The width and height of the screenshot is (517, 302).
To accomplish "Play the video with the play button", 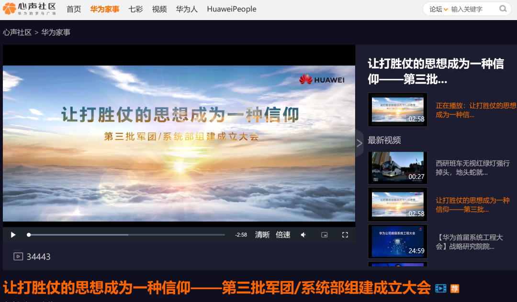I will click(13, 235).
